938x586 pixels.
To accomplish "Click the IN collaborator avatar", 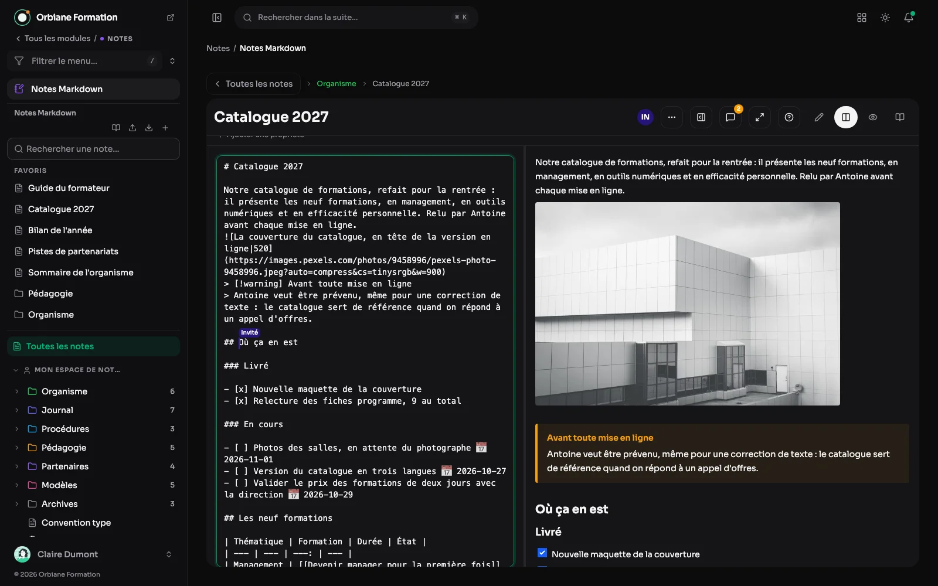I will pos(645,117).
